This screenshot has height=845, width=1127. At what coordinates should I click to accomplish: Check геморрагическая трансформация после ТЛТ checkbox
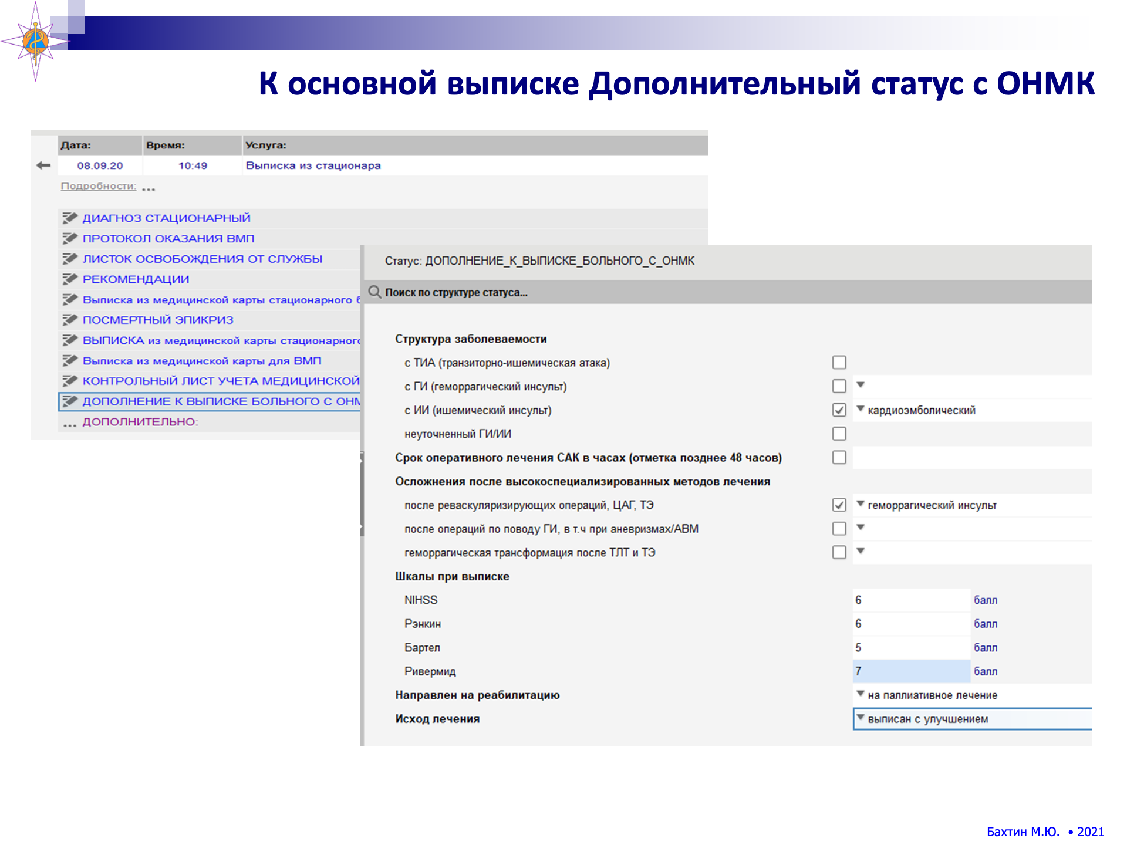(x=839, y=552)
